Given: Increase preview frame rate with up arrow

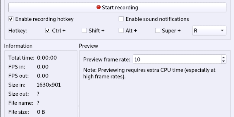Looking at the screenshot, I should click(x=223, y=58).
